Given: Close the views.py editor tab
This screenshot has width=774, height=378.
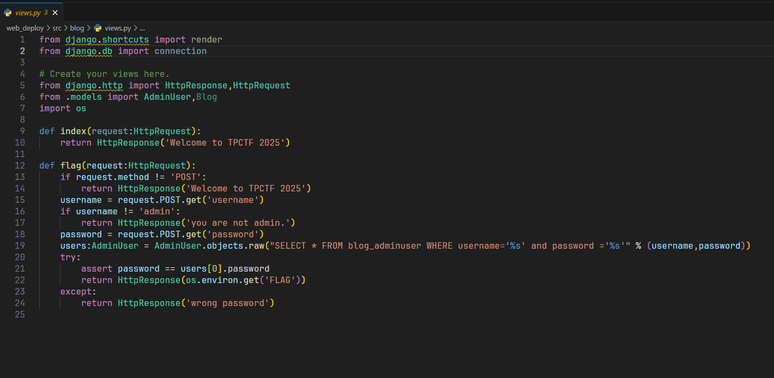Looking at the screenshot, I should (x=55, y=12).
